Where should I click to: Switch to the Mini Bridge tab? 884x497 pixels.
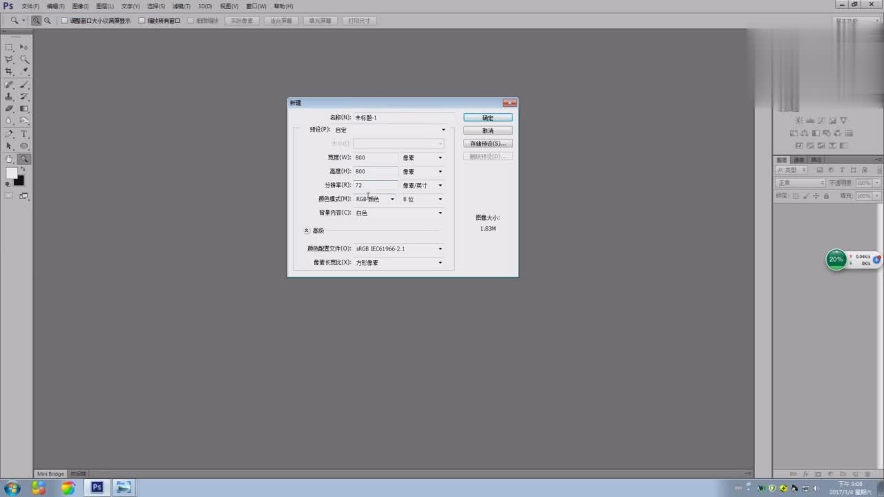[x=50, y=474]
